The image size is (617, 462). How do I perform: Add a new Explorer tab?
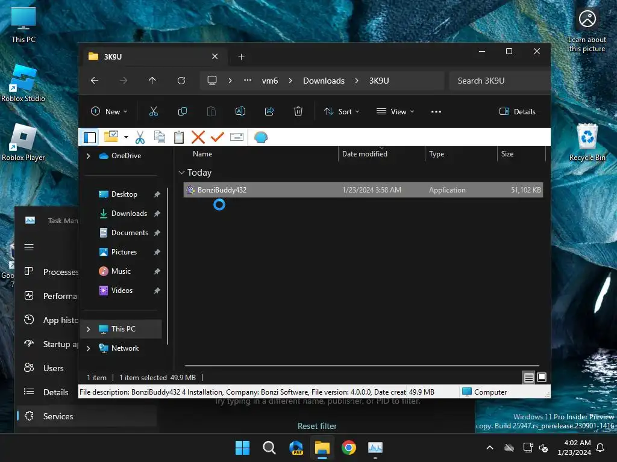point(241,57)
